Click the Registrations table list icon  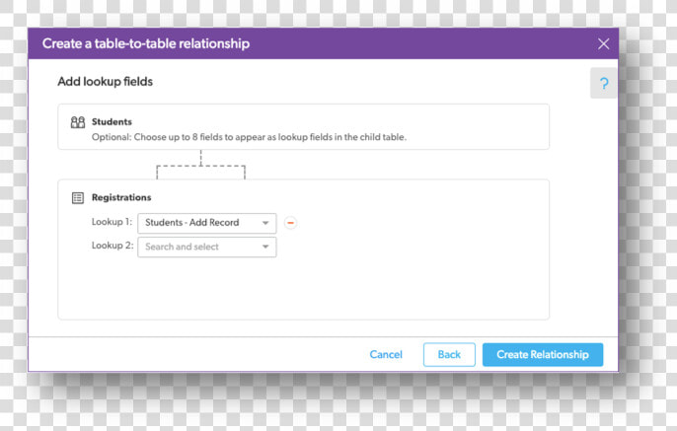click(x=78, y=198)
